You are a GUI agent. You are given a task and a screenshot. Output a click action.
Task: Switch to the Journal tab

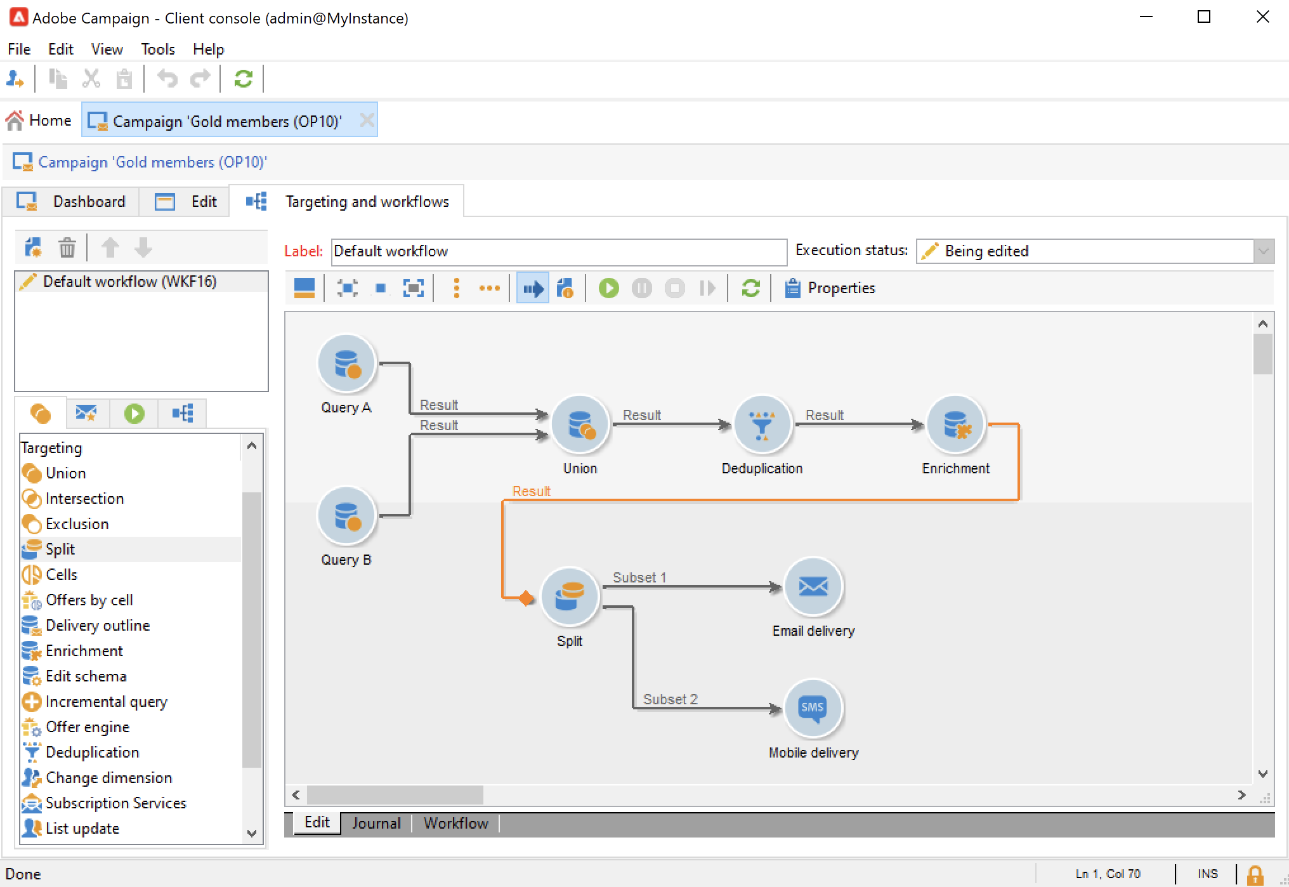pos(376,824)
